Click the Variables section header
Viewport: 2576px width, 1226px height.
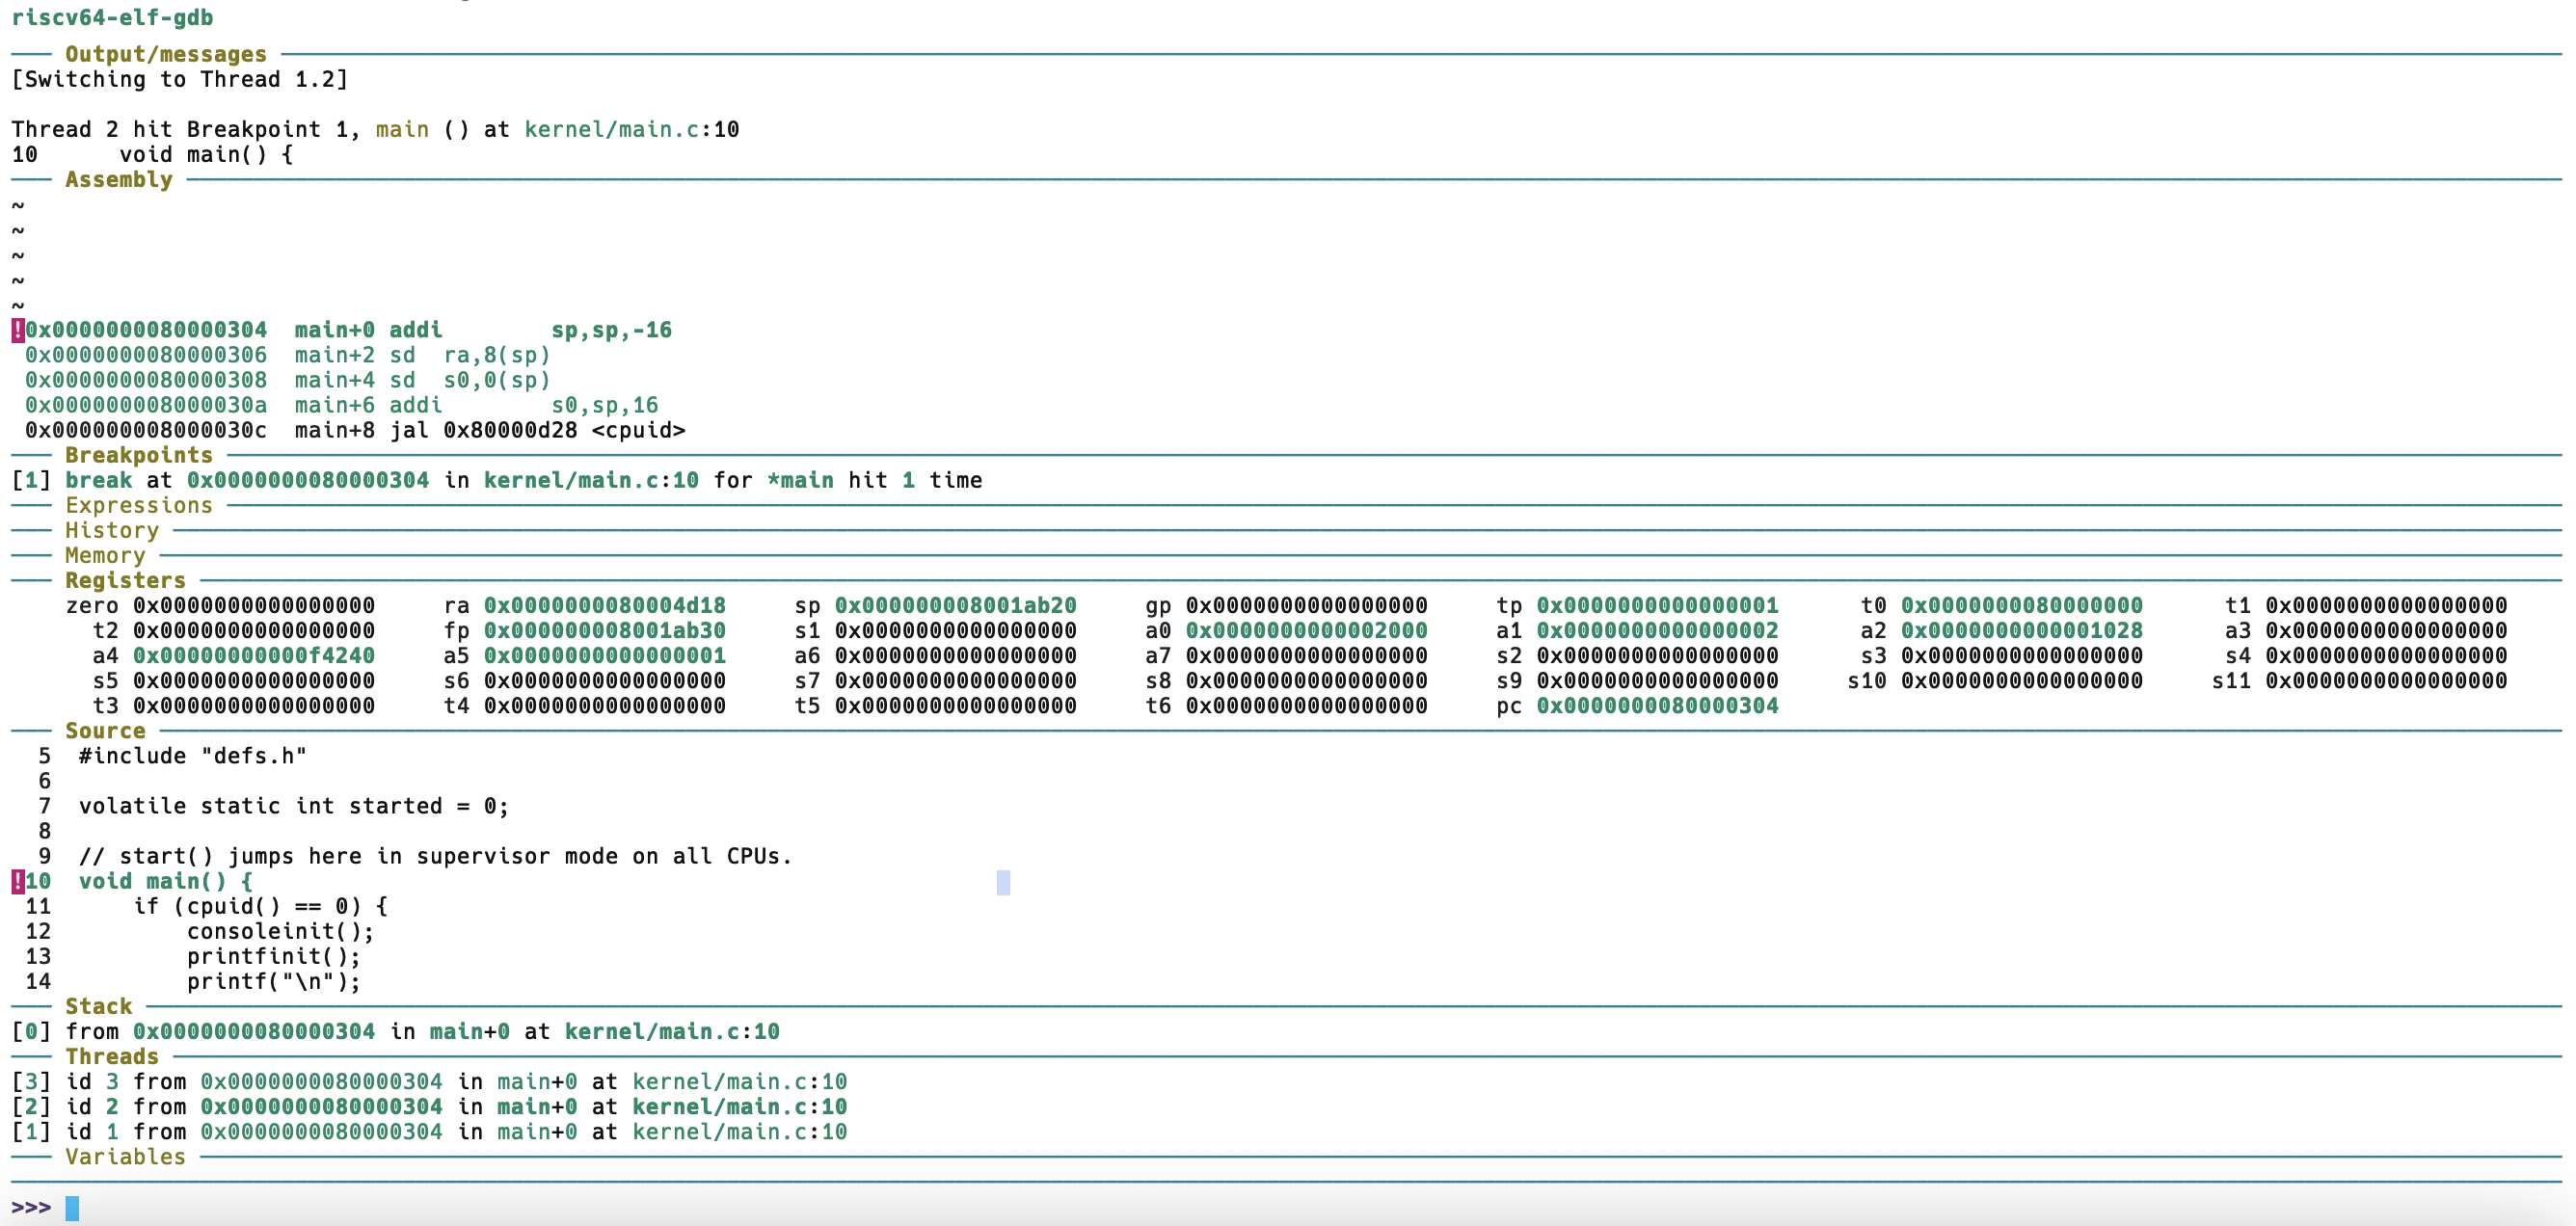click(125, 1156)
